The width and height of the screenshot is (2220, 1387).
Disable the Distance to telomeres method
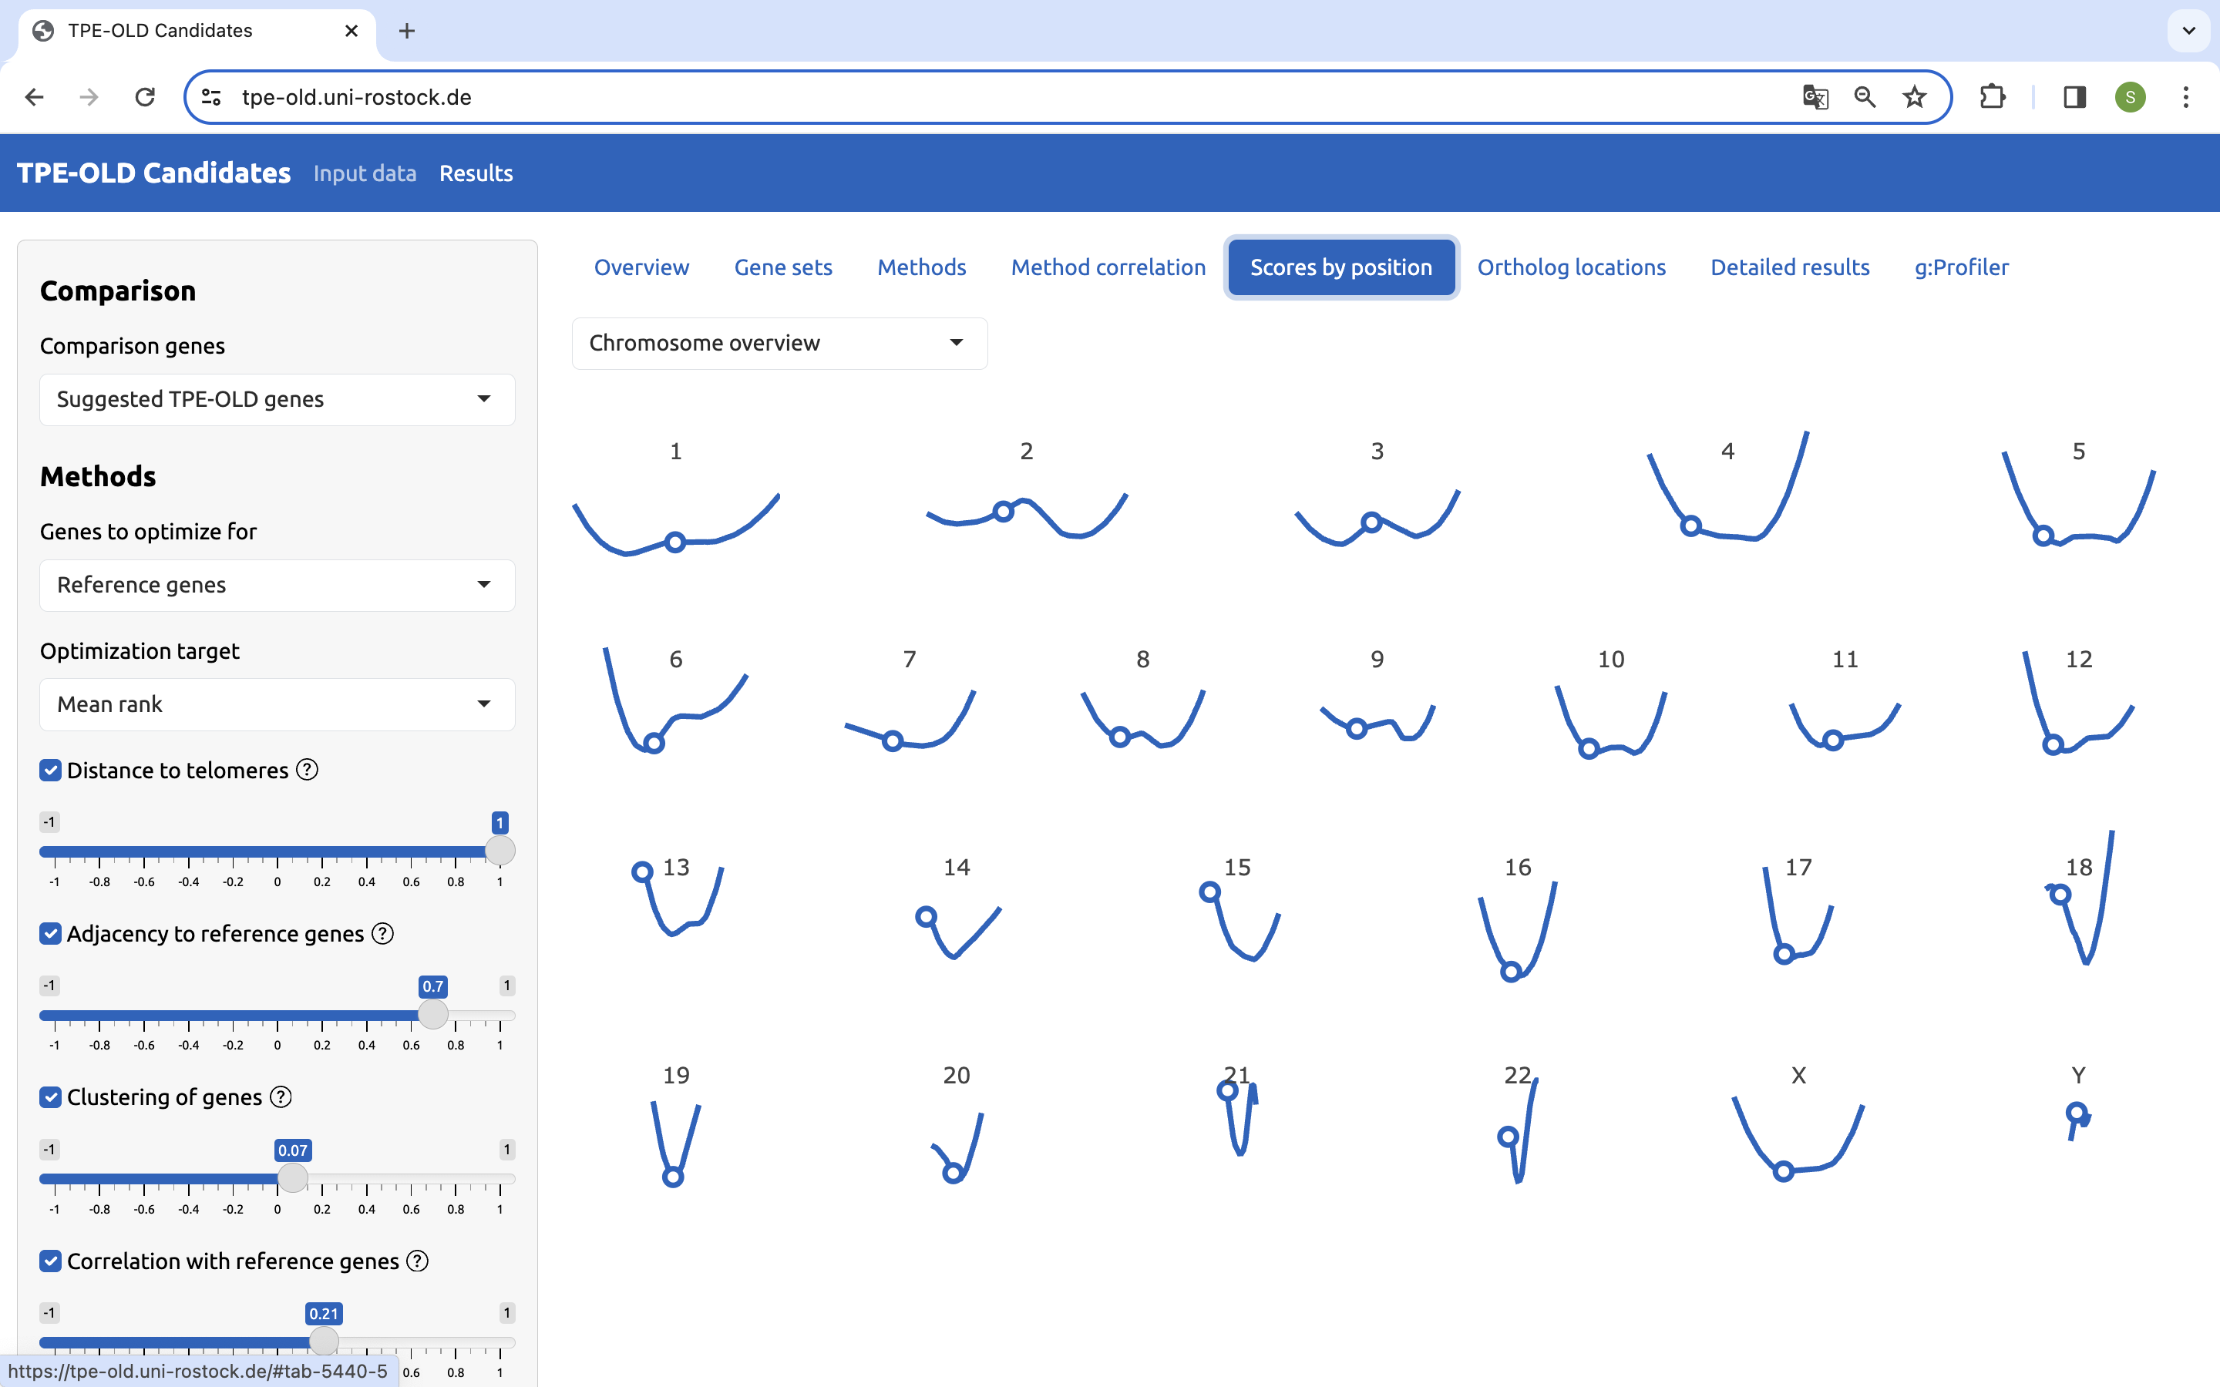click(x=50, y=770)
